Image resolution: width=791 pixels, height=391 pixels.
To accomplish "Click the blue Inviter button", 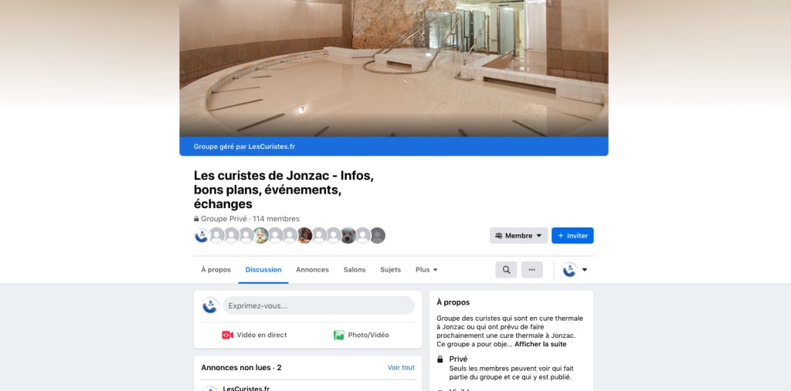I will click(572, 235).
